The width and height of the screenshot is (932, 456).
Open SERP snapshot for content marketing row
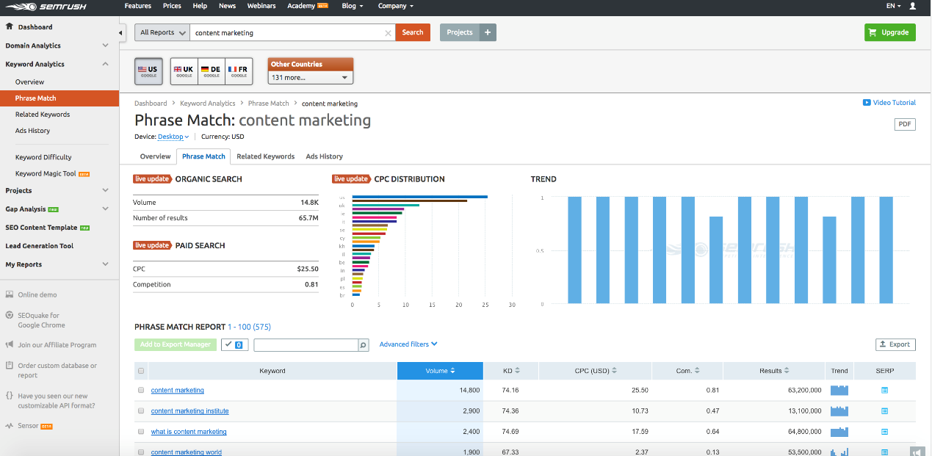click(884, 391)
